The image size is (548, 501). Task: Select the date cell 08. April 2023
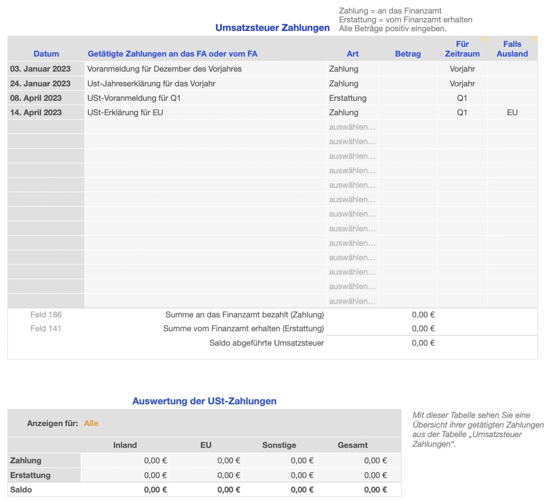click(x=46, y=98)
